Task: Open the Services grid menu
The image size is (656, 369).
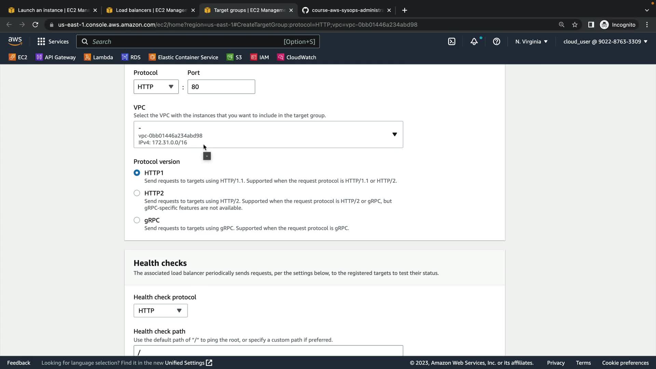Action: point(53,42)
